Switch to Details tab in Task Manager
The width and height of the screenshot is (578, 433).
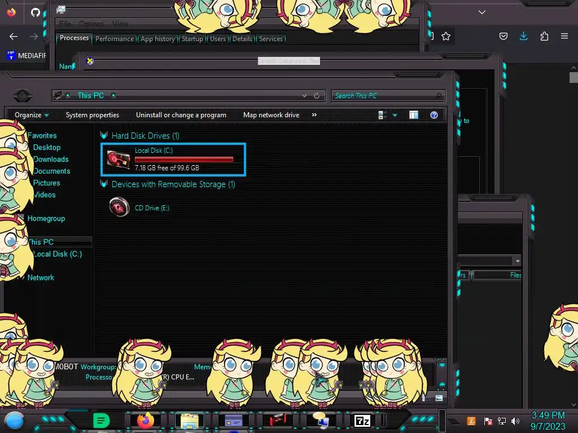pos(242,39)
